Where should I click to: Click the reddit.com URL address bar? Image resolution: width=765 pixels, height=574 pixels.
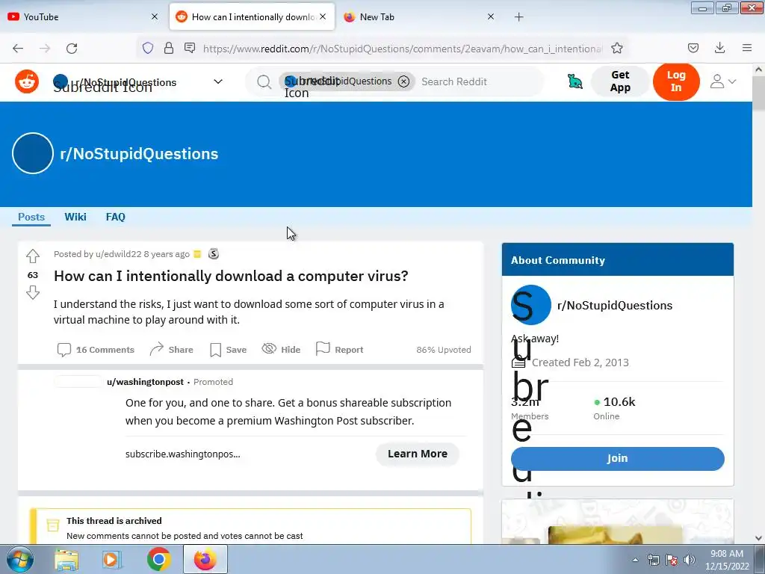tap(403, 49)
